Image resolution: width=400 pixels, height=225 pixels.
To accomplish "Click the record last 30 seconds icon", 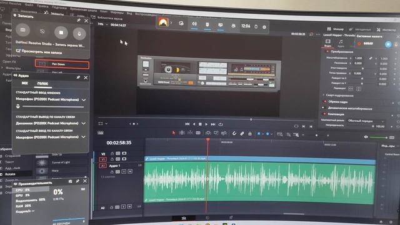I will click(42, 31).
